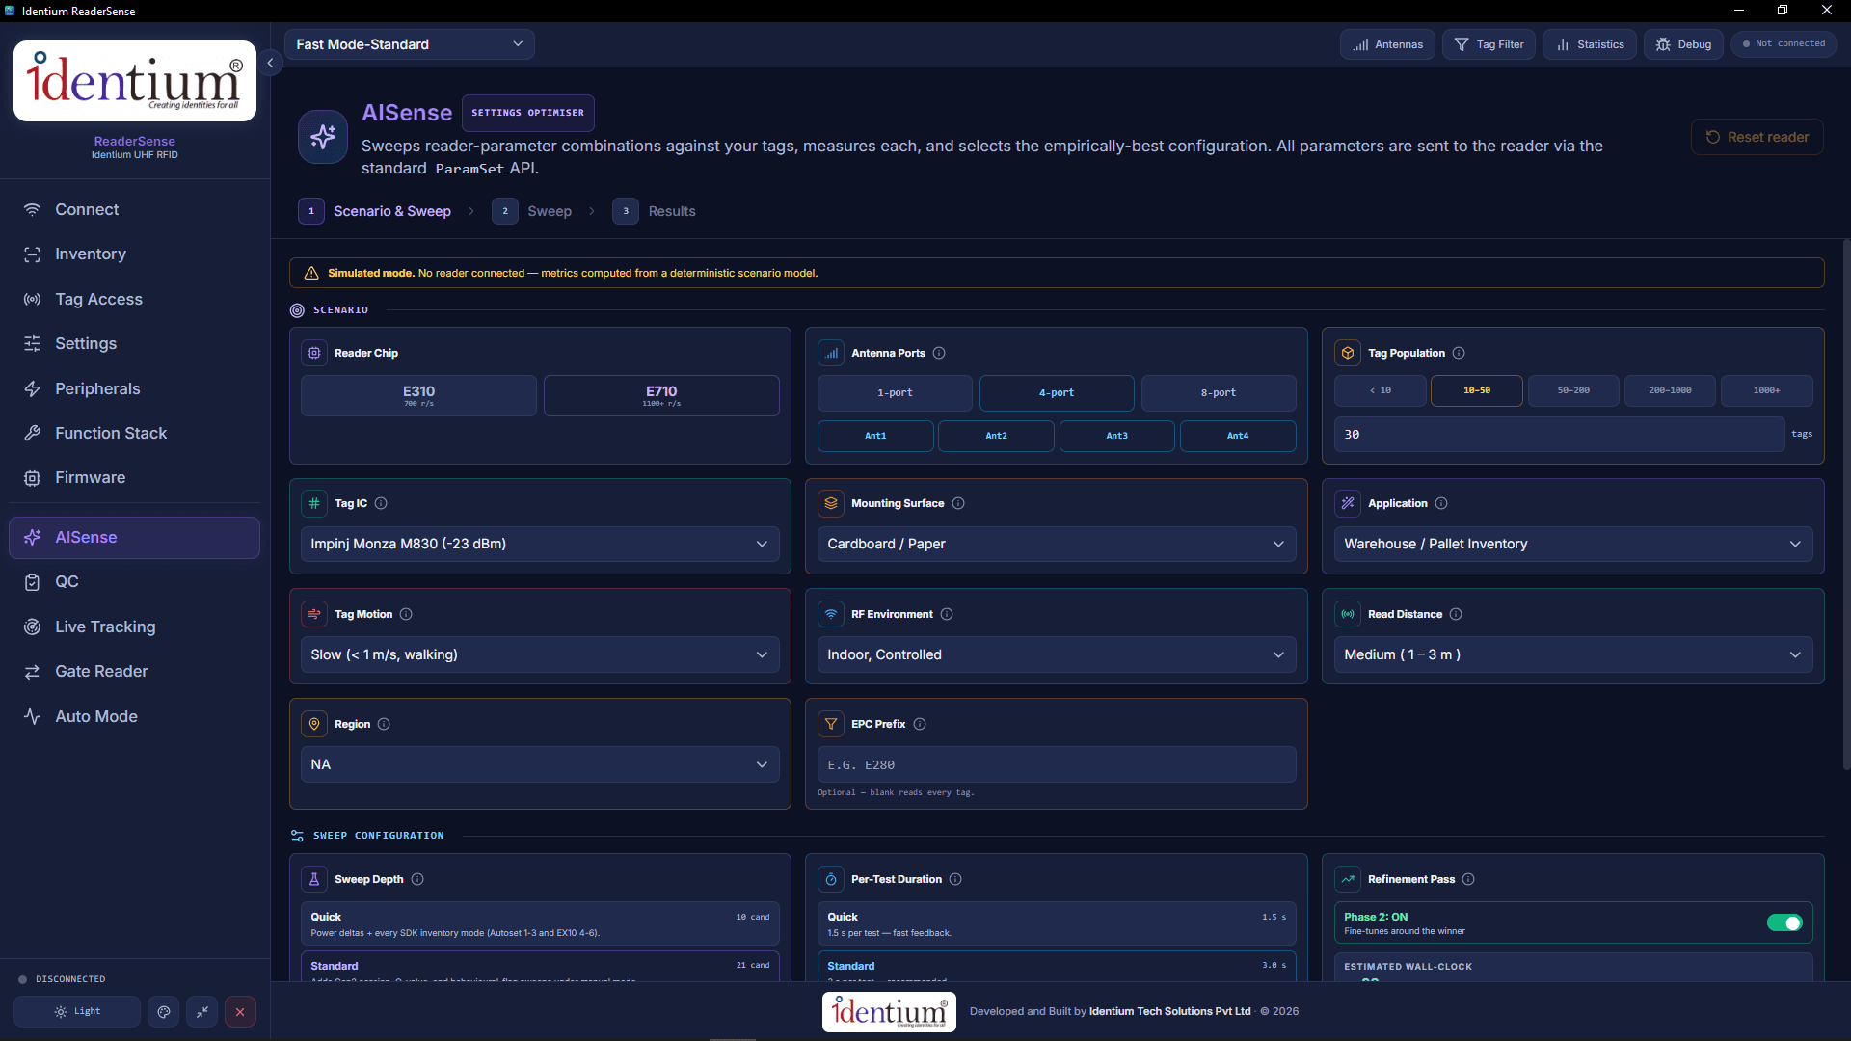Open Inventory from the sidebar
Viewport: 1851px width, 1041px height.
(x=135, y=254)
